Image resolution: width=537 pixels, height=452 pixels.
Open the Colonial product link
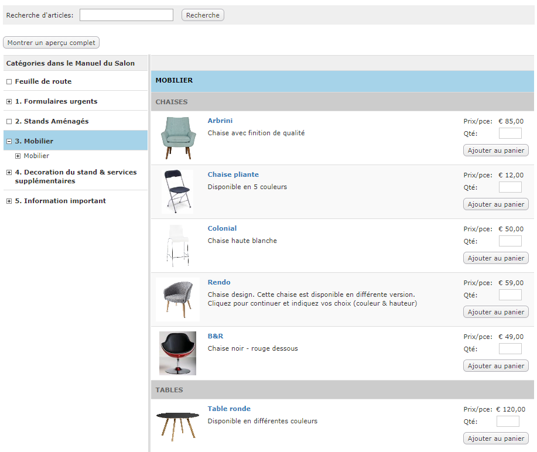coord(222,228)
